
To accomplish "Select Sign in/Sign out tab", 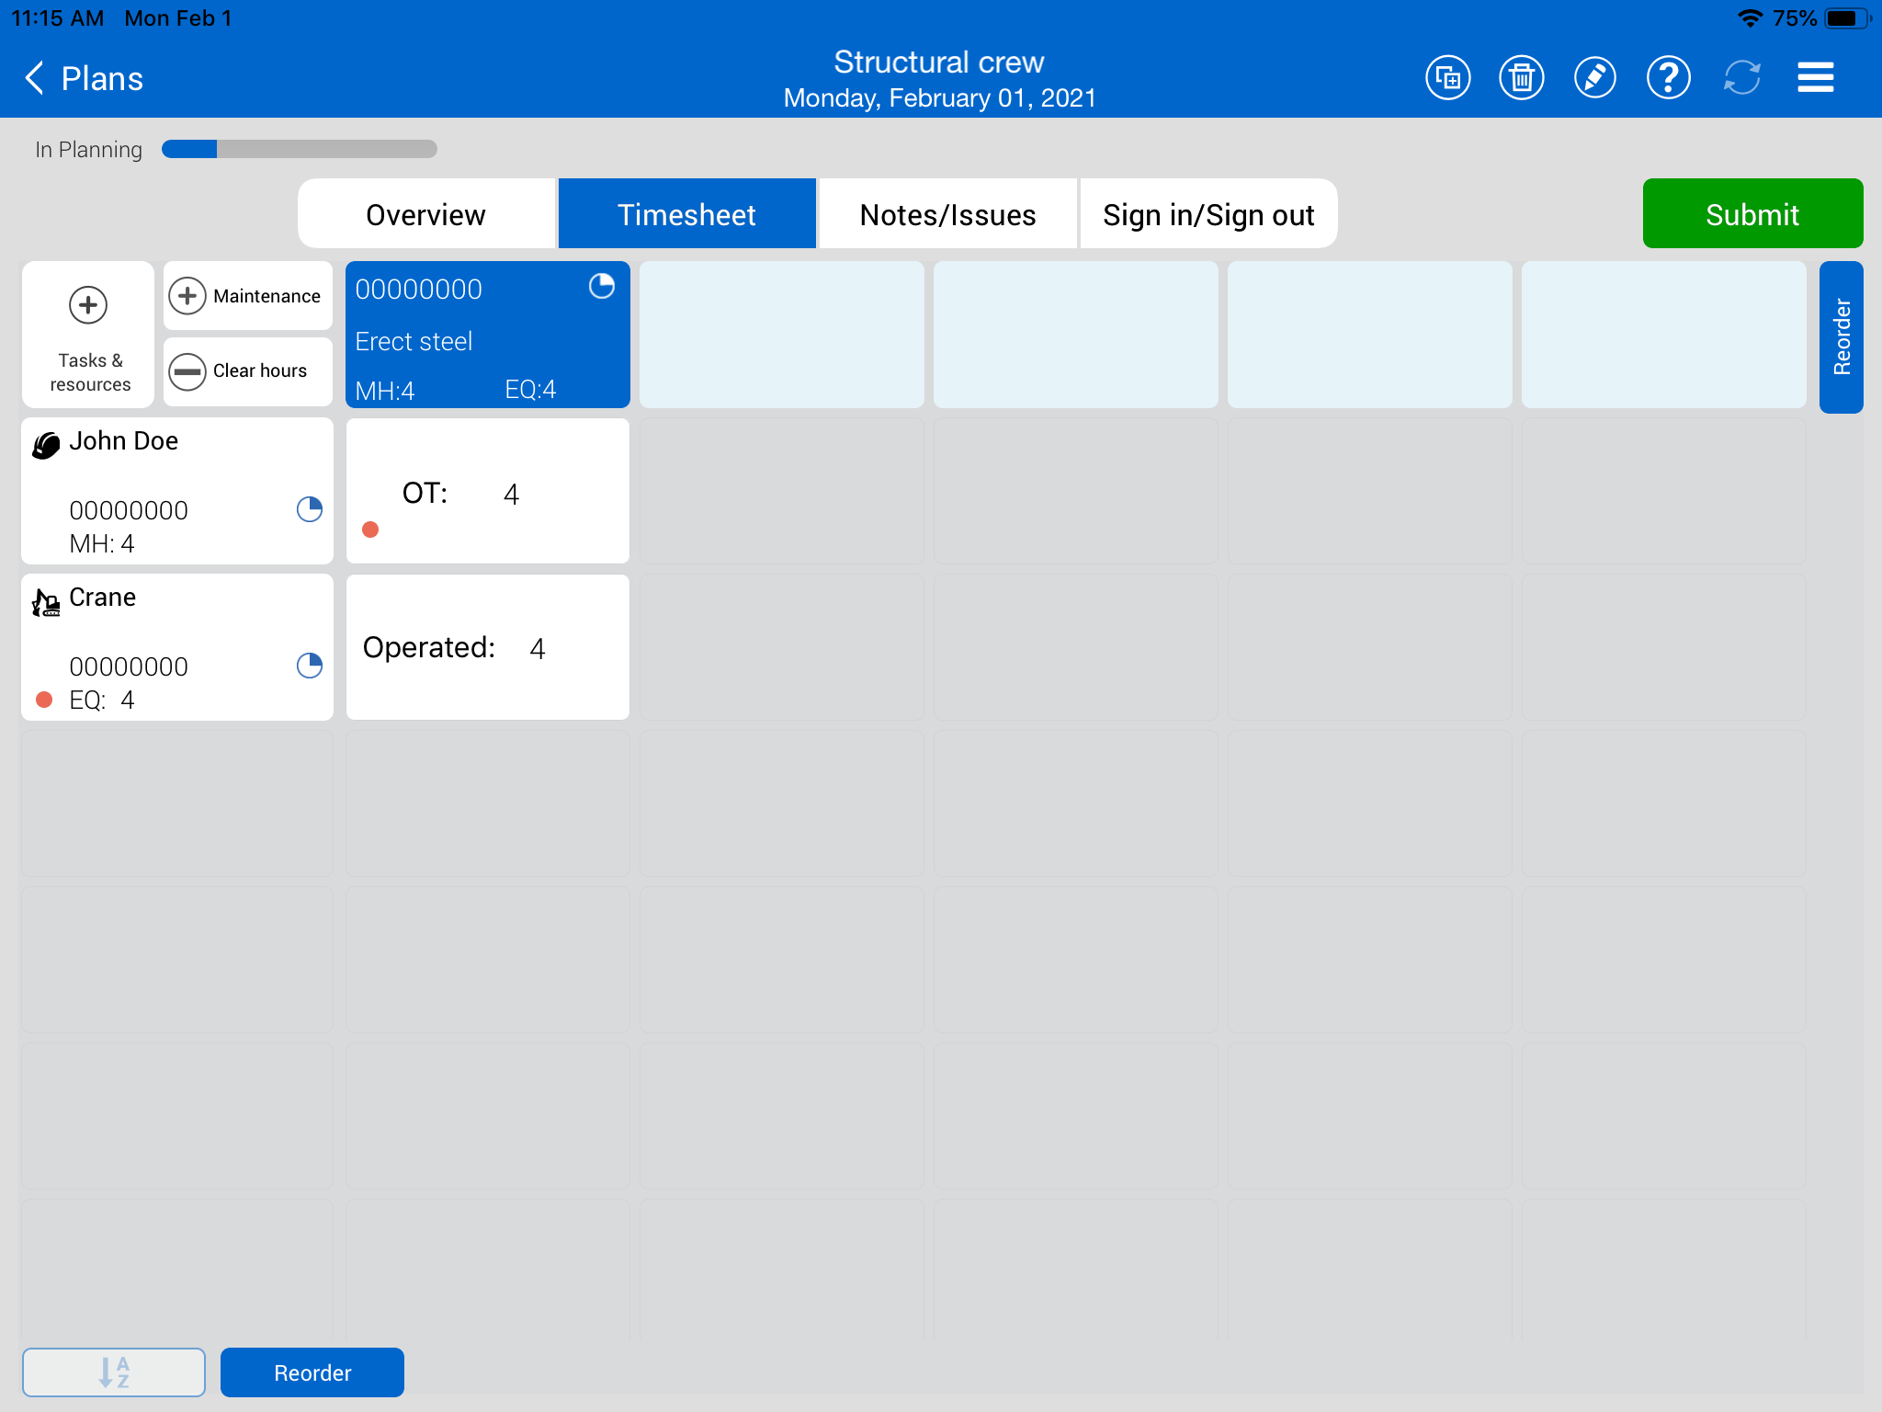I will 1208,214.
